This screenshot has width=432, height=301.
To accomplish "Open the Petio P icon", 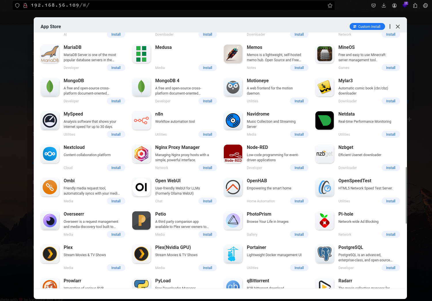I will pos(141,221).
